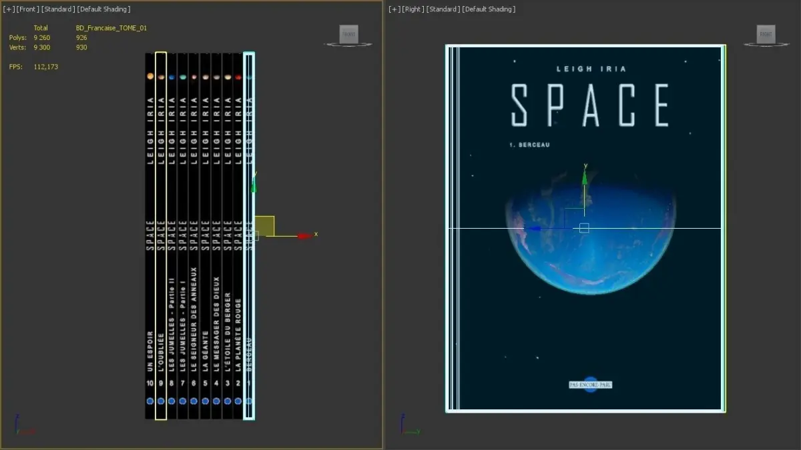801x450 pixels.
Task: Select the spine 'LES JUMELLES - Partie I'
Action: (183, 236)
